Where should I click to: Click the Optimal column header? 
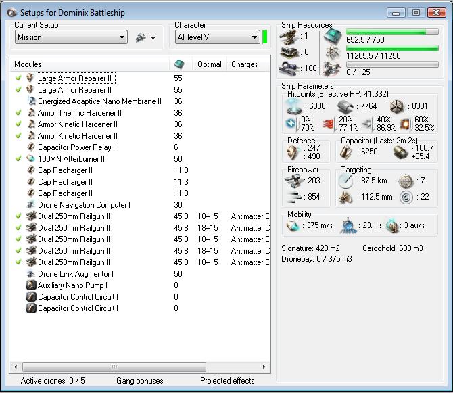pyautogui.click(x=210, y=64)
